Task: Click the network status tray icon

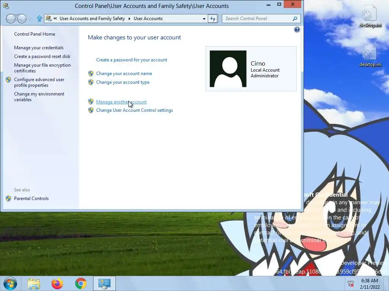Action: pyautogui.click(x=351, y=283)
